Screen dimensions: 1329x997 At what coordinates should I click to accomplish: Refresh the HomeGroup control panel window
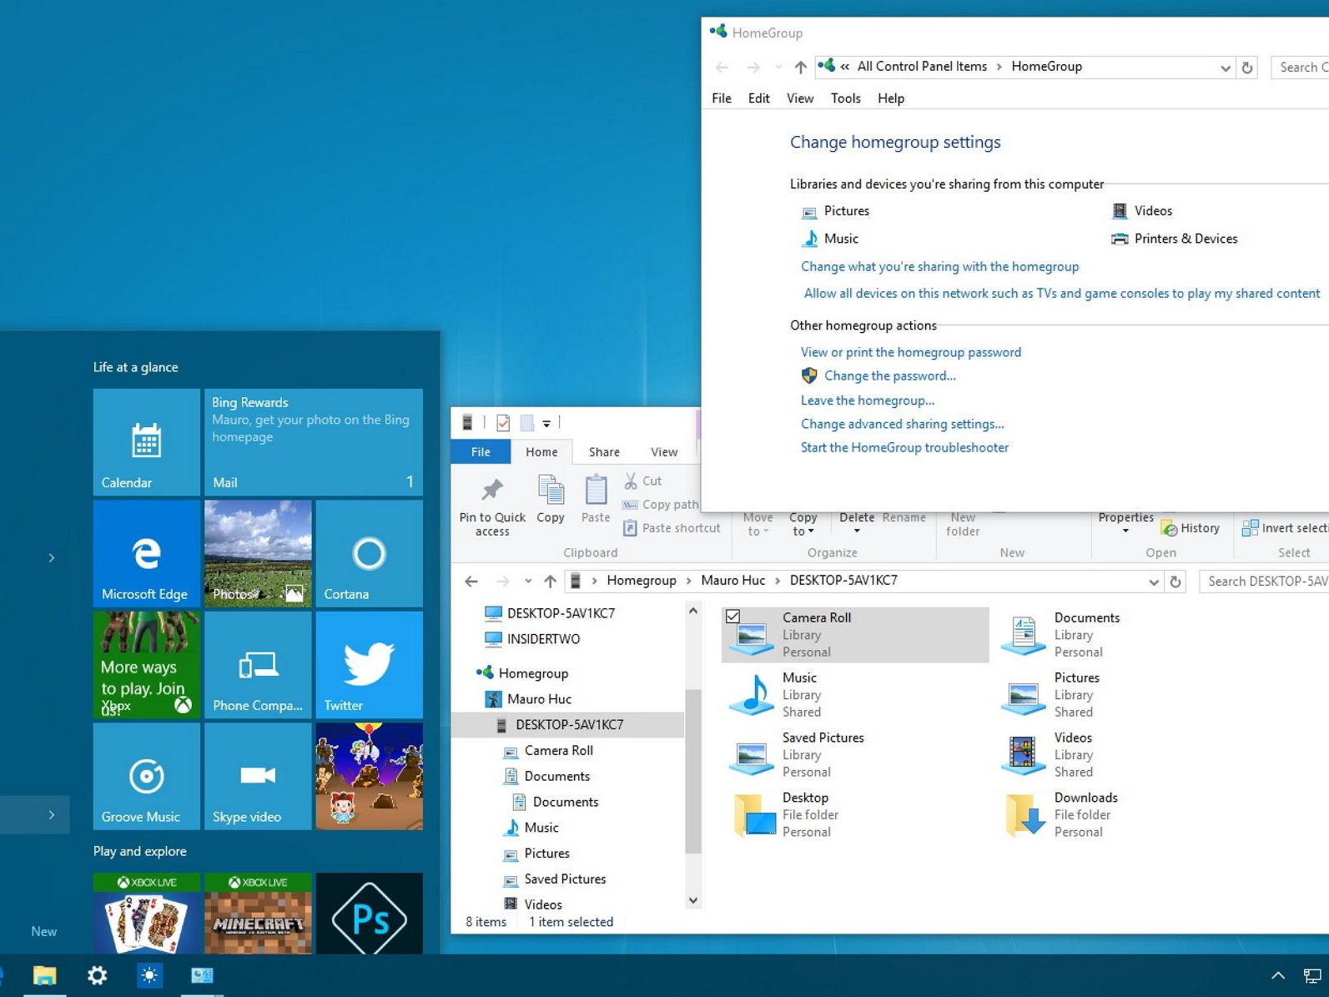pos(1247,68)
